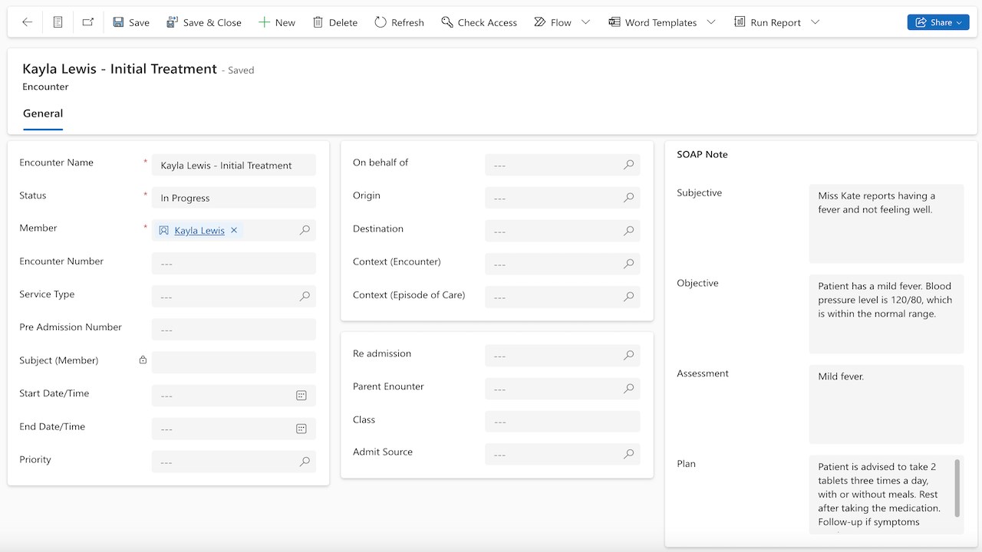Click Check Access in the toolbar

click(x=479, y=22)
